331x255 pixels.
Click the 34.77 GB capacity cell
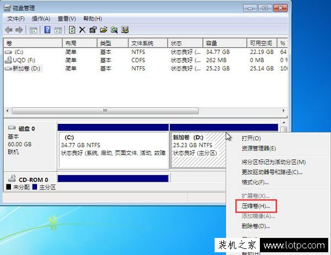218,52
